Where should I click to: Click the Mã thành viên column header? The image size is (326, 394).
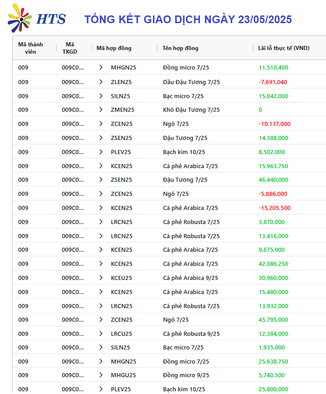click(31, 48)
